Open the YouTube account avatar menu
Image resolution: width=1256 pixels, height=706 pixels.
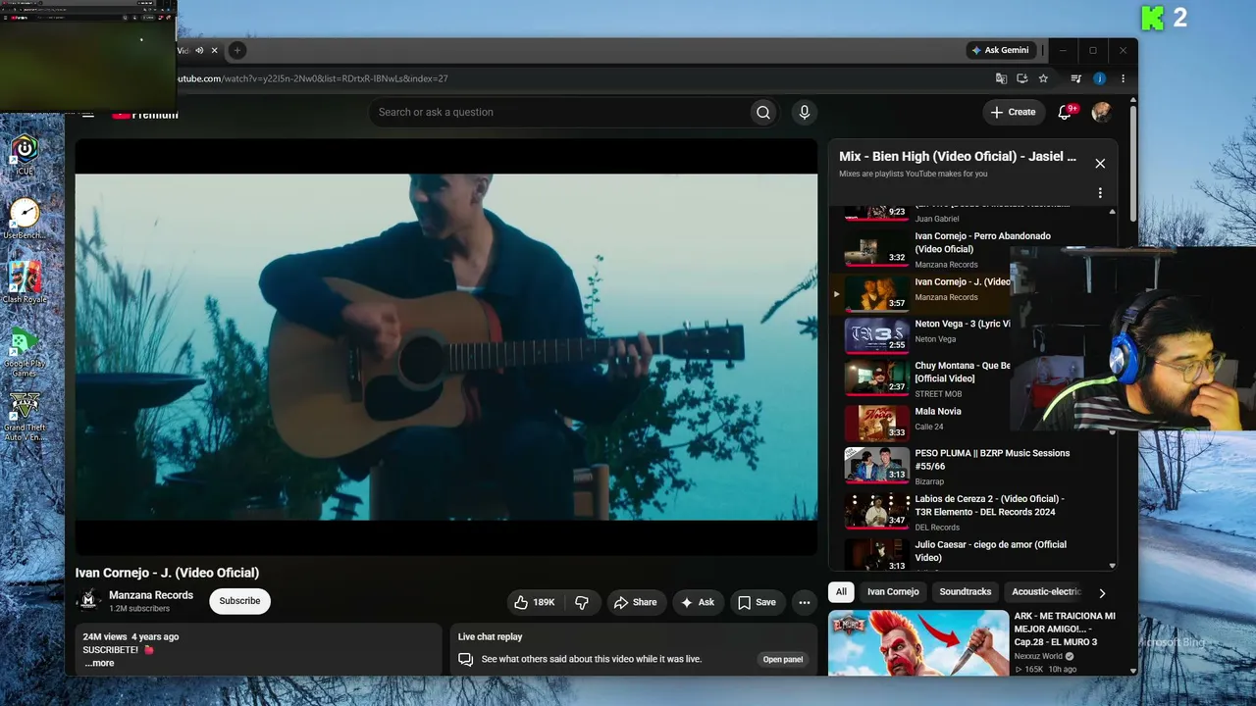[1102, 113]
